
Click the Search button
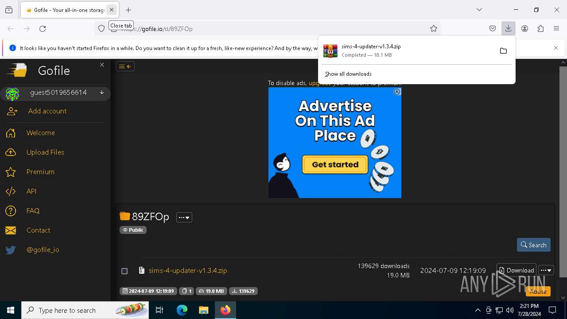click(x=533, y=245)
